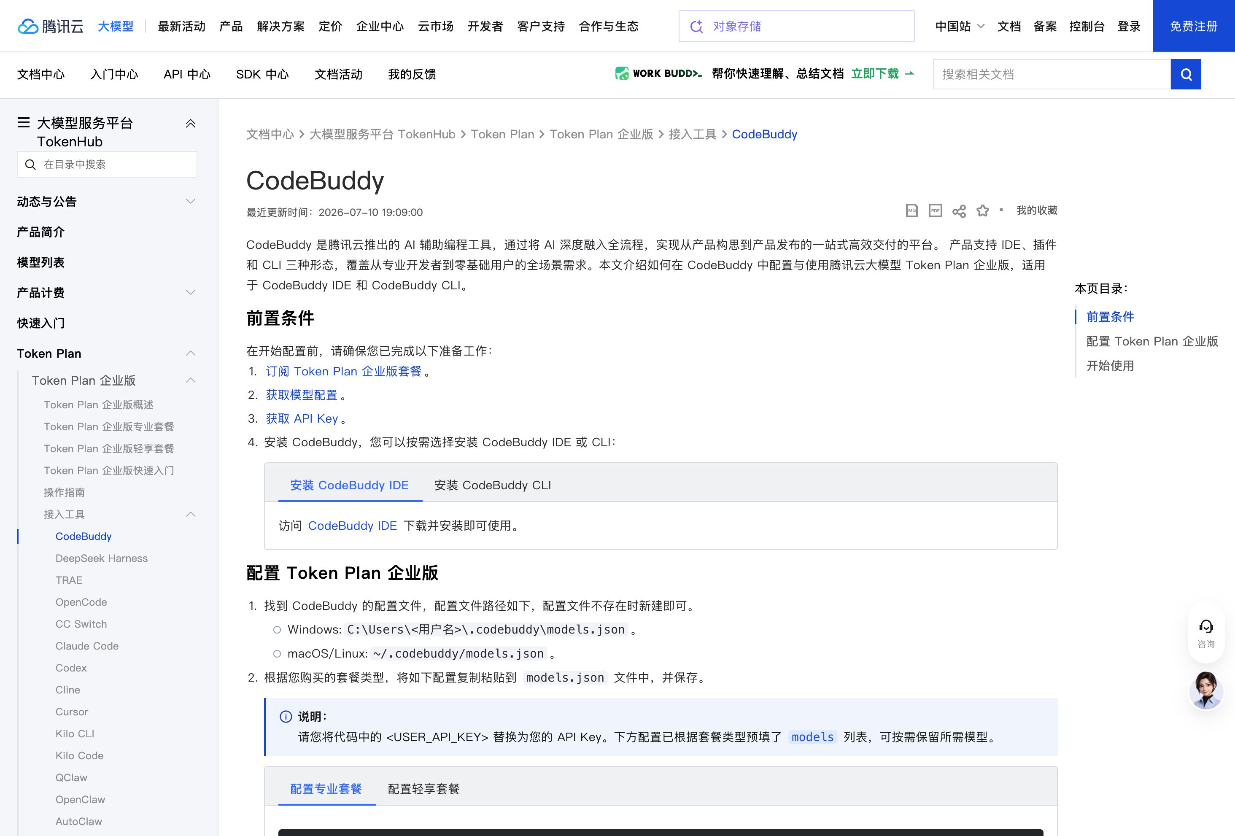
Task: Focus the 搜索相关文档 search field
Action: pyautogui.click(x=1052, y=74)
